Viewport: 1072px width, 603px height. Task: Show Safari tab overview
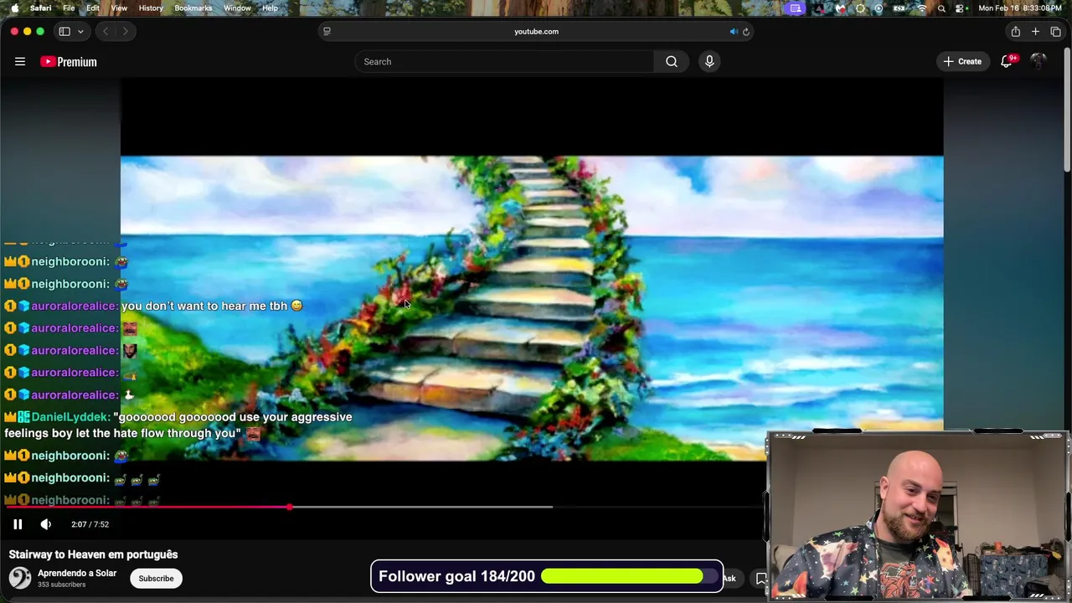click(1055, 31)
